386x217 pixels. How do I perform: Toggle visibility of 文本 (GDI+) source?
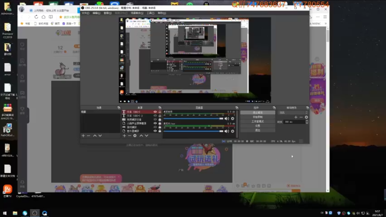[x=155, y=112]
